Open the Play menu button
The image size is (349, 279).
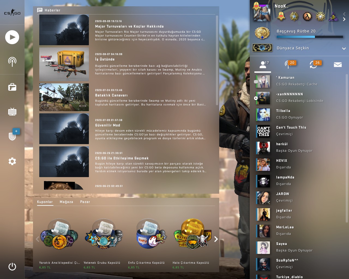pyautogui.click(x=12, y=37)
